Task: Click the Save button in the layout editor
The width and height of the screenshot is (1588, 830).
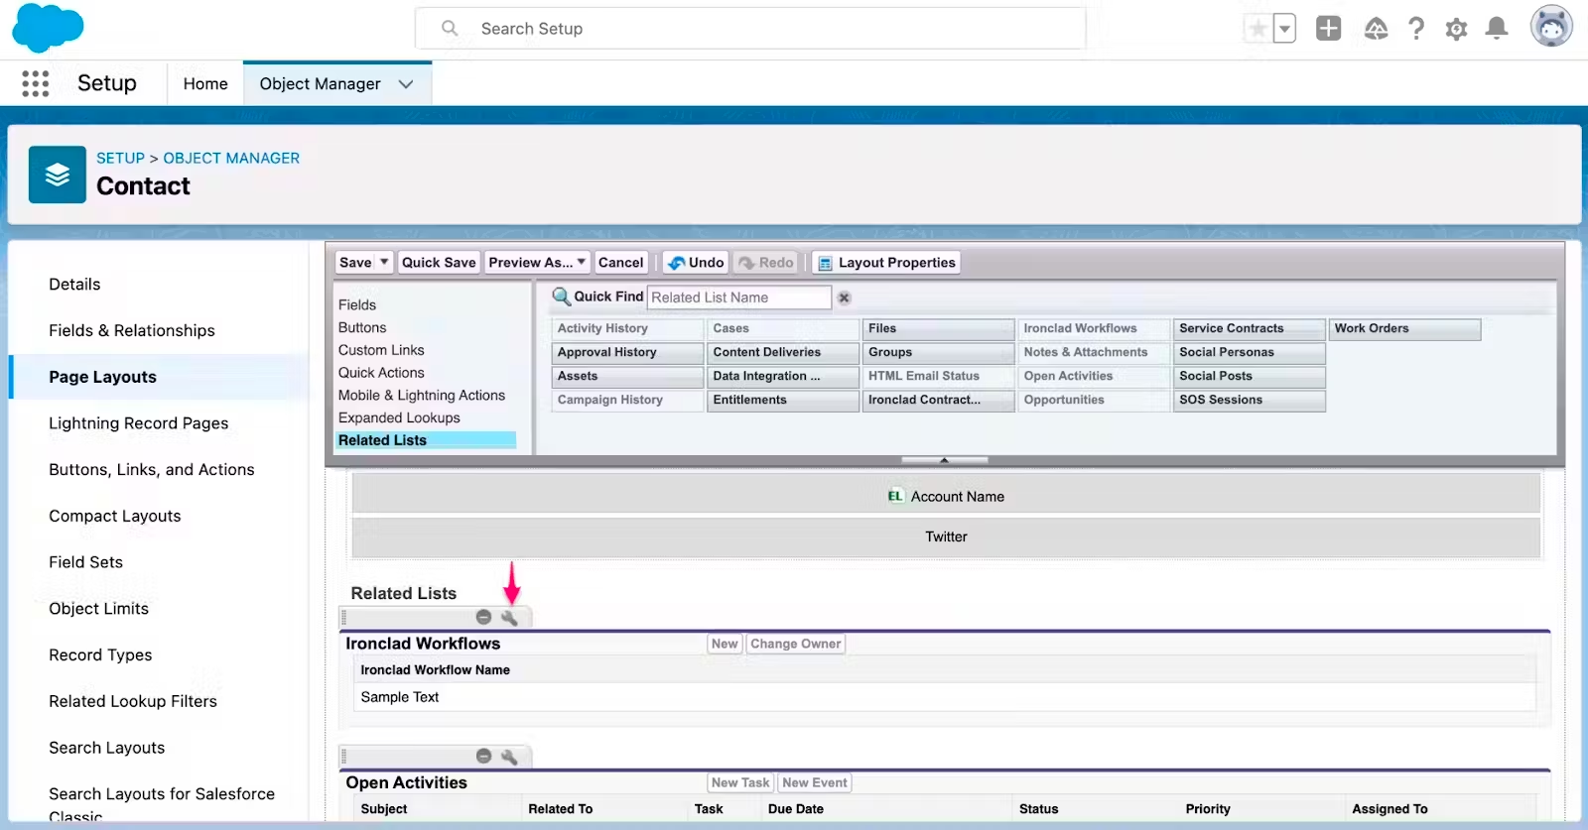Action: coord(355,263)
